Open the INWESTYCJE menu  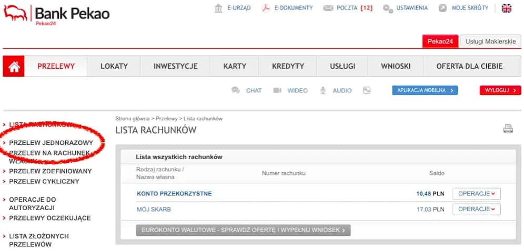pyautogui.click(x=175, y=66)
